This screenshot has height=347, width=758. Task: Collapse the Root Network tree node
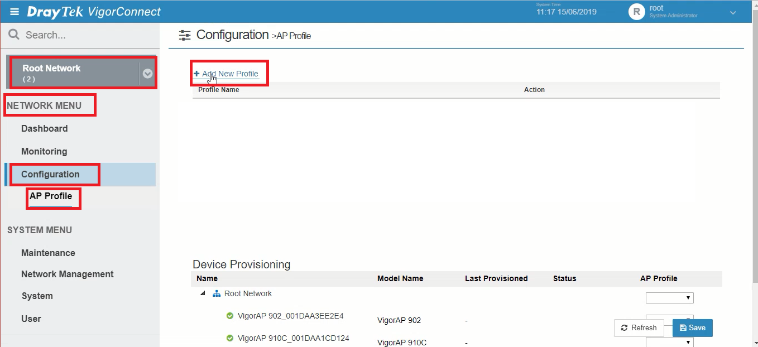pos(203,293)
